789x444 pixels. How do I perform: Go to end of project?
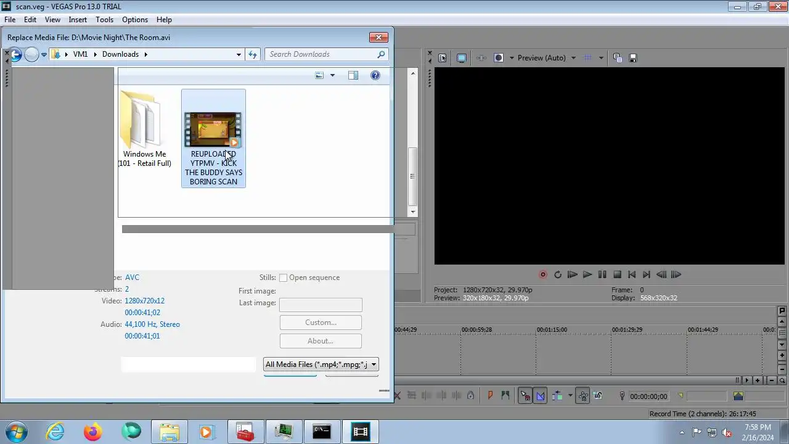646,275
